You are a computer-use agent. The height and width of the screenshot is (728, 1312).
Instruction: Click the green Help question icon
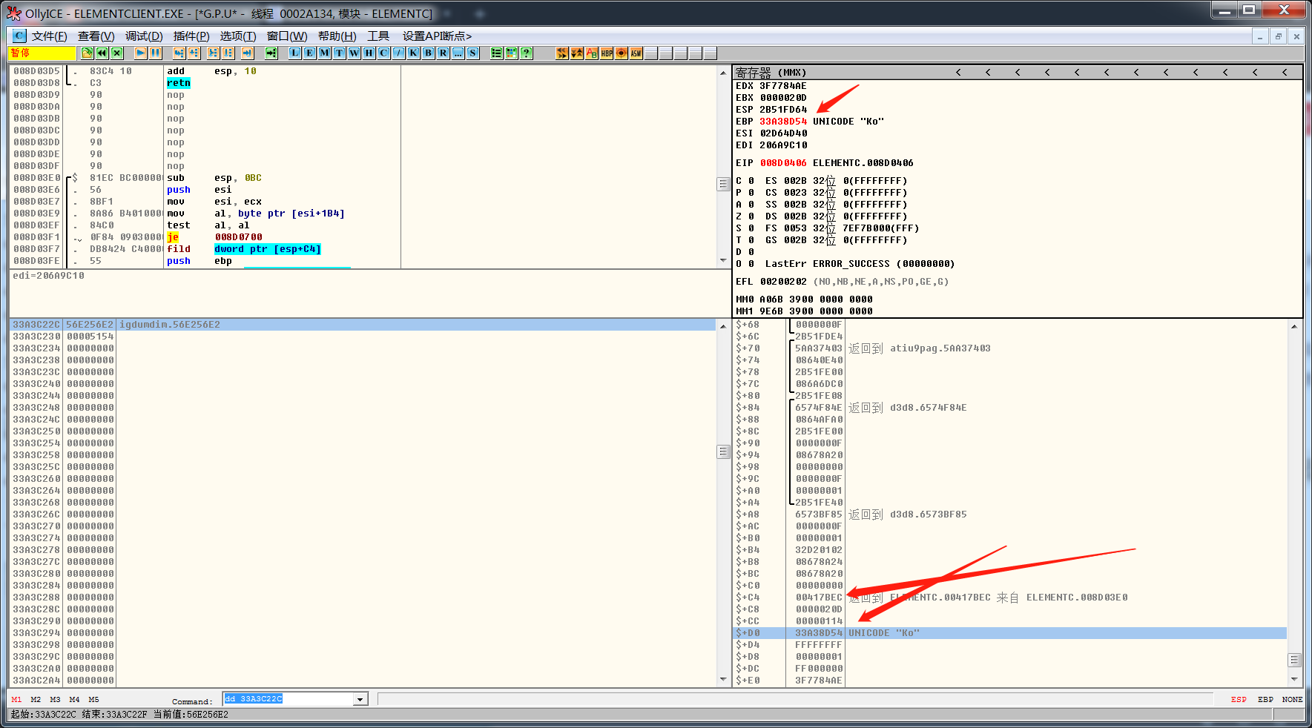(527, 53)
